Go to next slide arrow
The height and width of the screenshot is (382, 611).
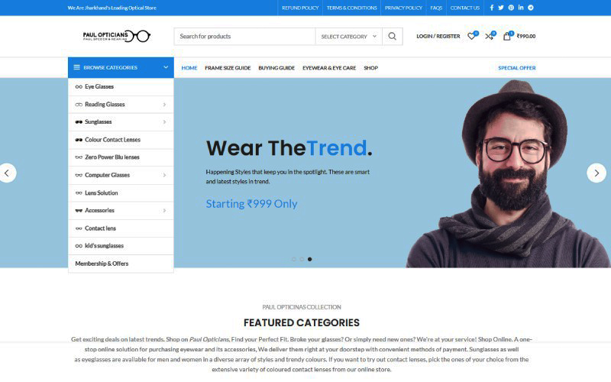(x=596, y=173)
